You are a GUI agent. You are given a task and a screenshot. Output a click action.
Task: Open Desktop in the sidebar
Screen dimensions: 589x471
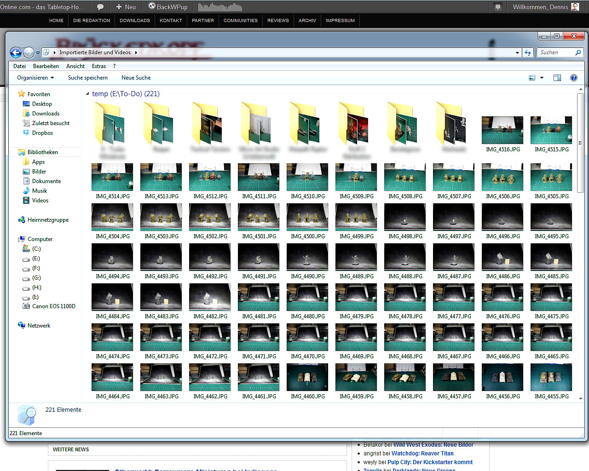pos(42,104)
